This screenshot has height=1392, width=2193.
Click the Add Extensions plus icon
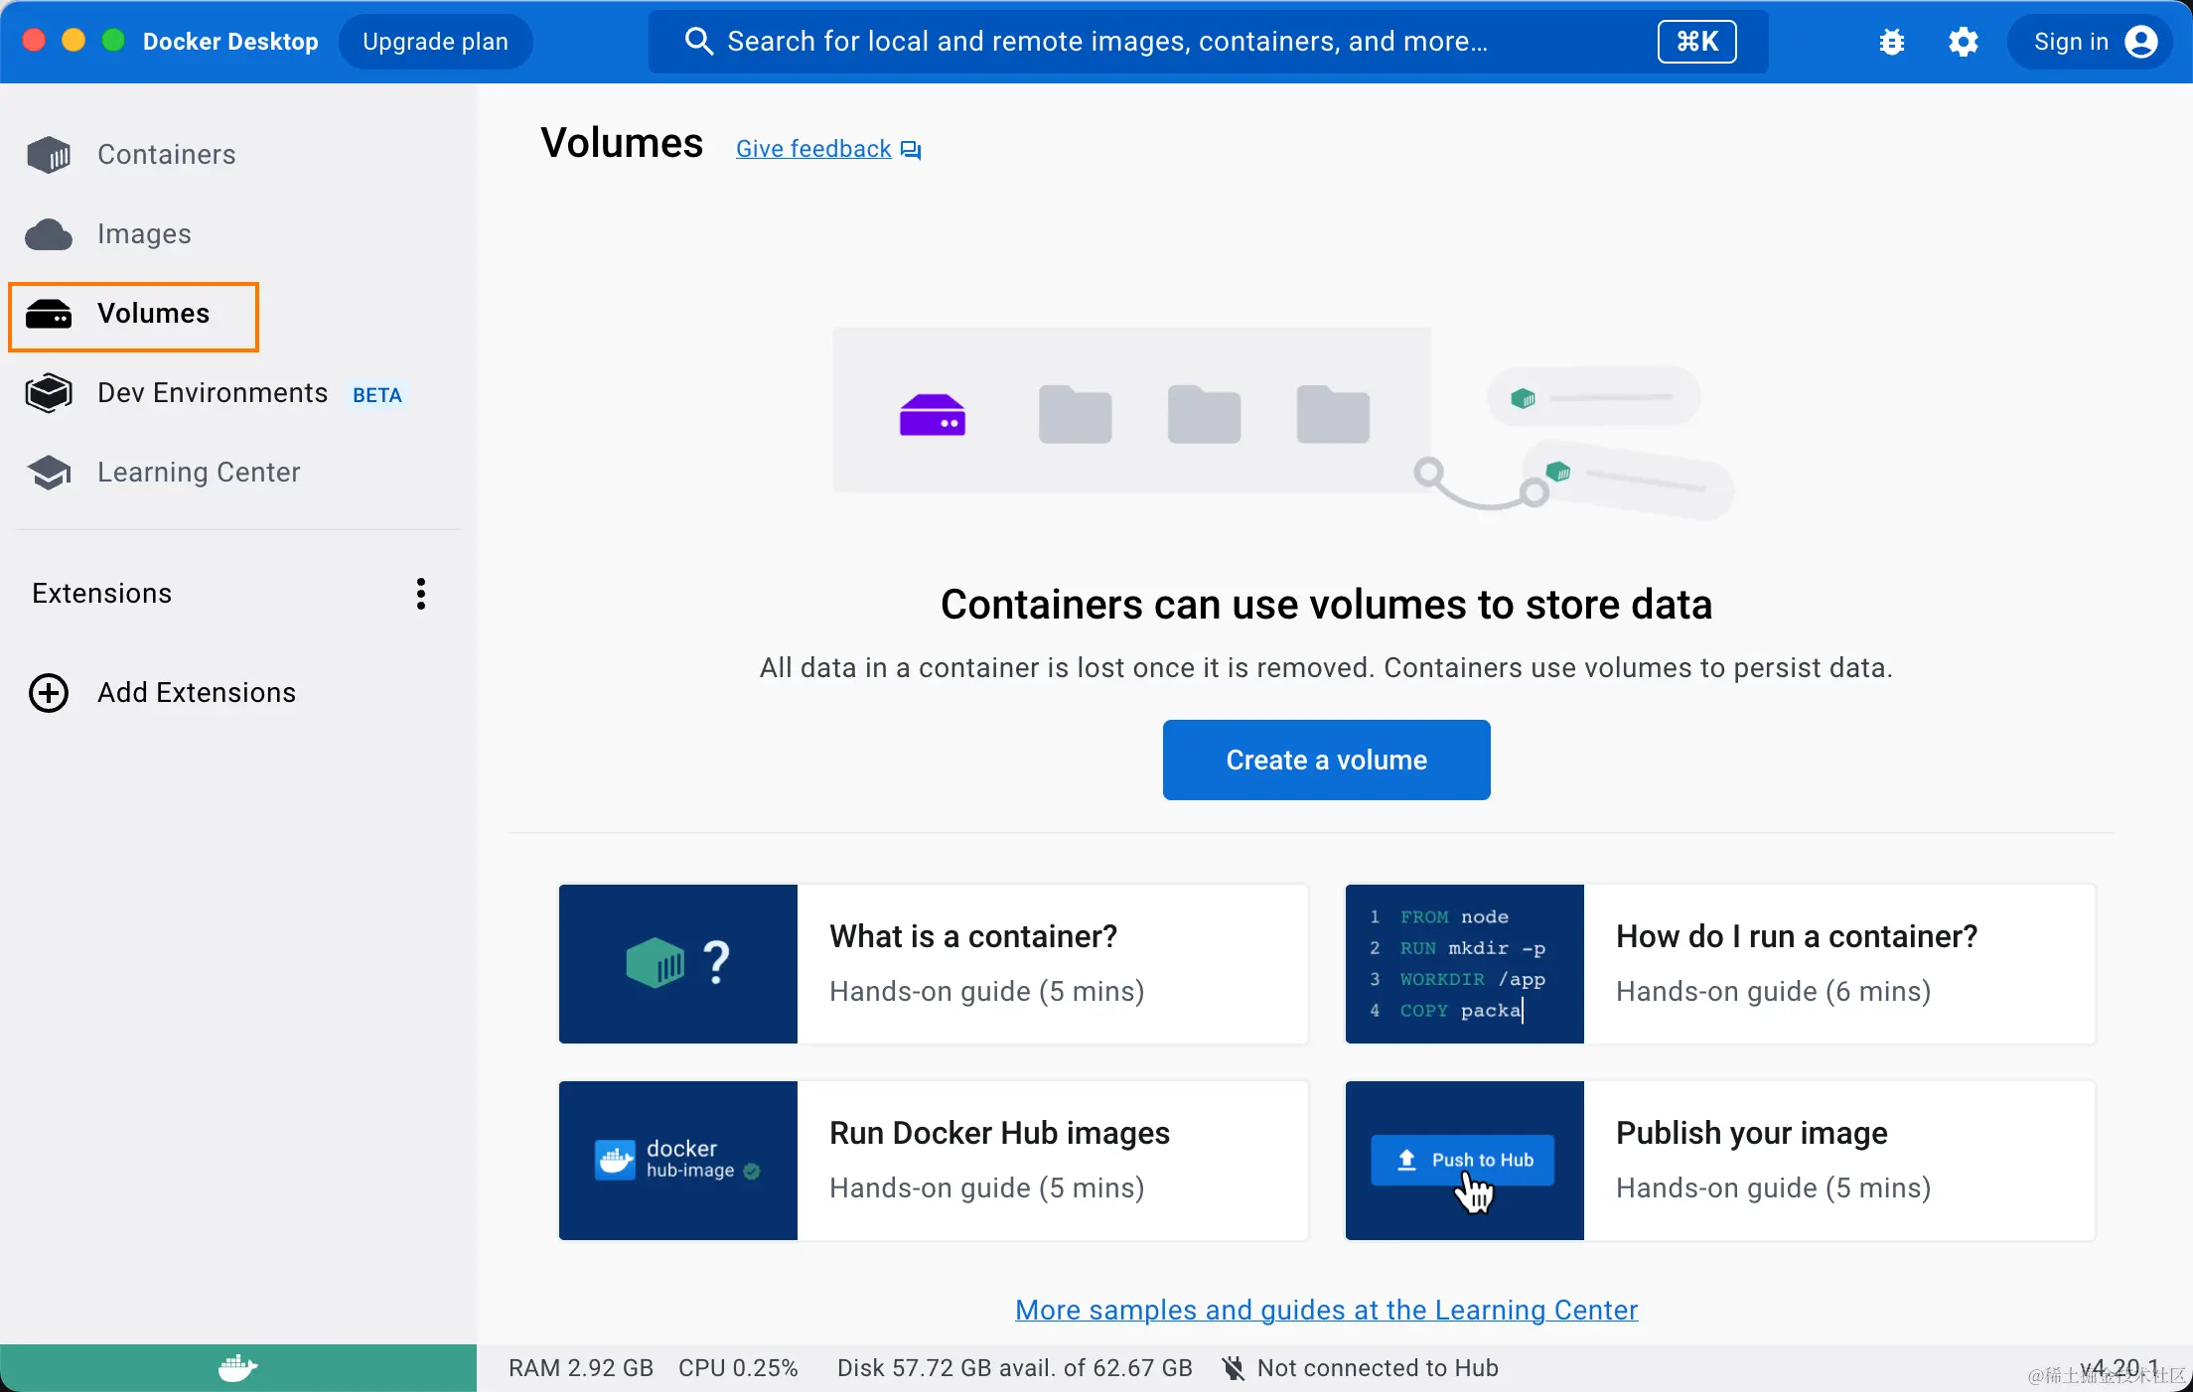coord(49,693)
